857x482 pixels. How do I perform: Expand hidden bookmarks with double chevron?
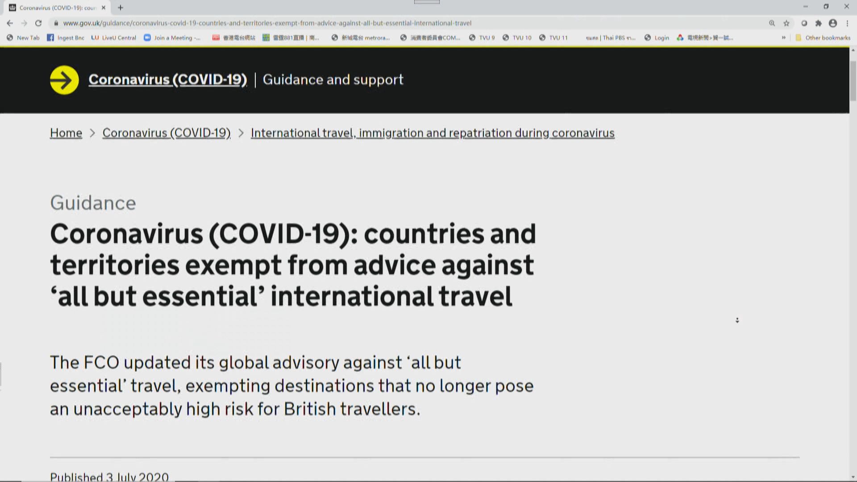783,38
